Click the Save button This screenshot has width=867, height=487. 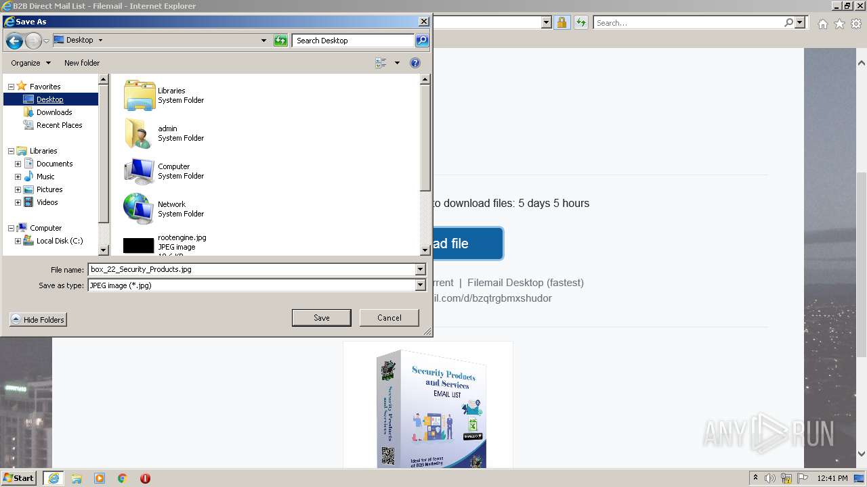[x=322, y=318]
